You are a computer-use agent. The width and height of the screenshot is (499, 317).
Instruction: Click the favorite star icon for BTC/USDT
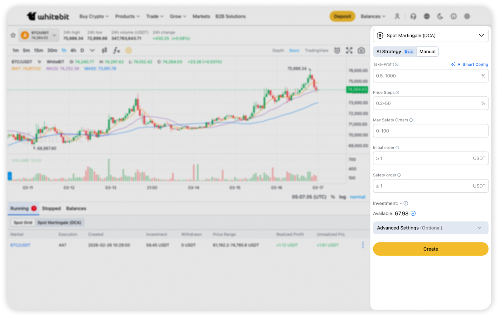(x=13, y=35)
